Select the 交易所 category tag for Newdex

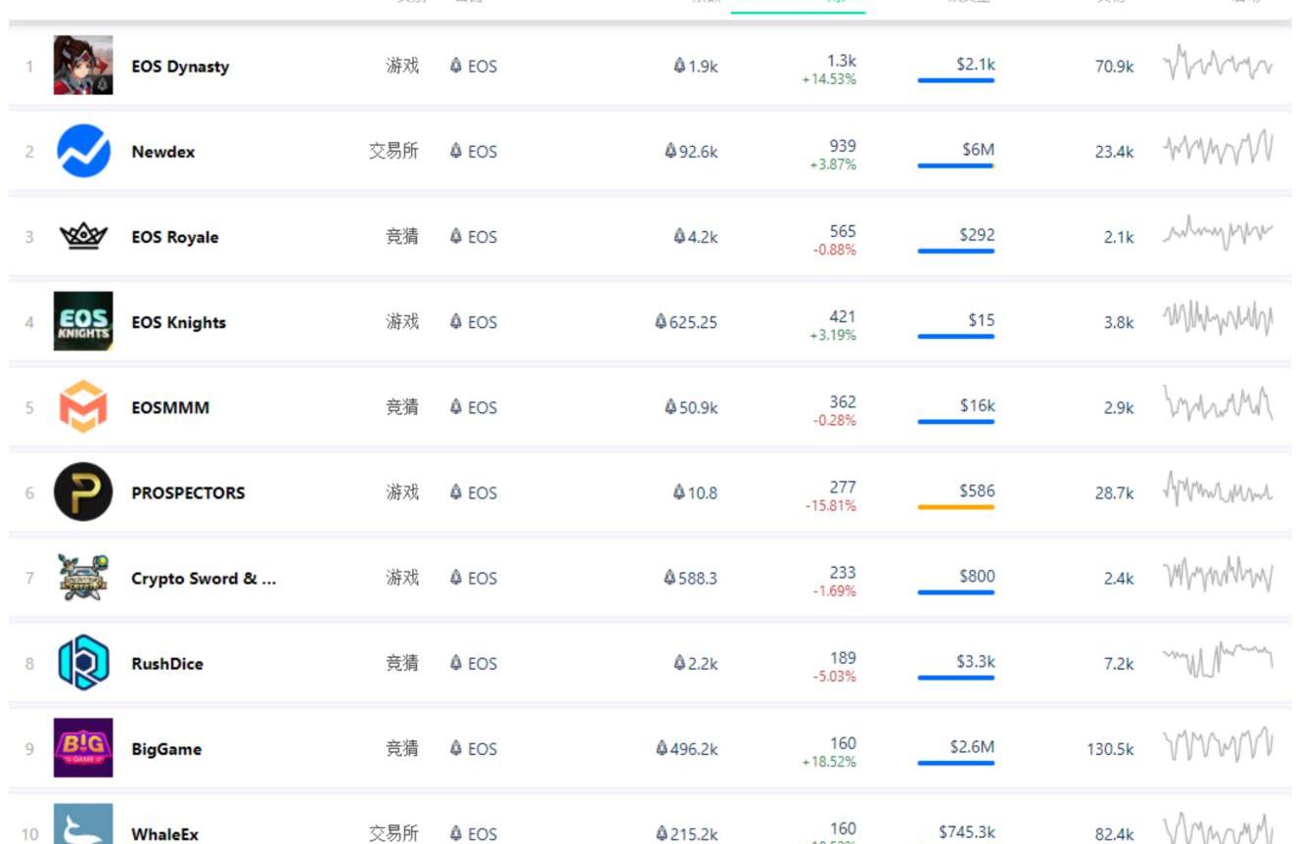(393, 152)
